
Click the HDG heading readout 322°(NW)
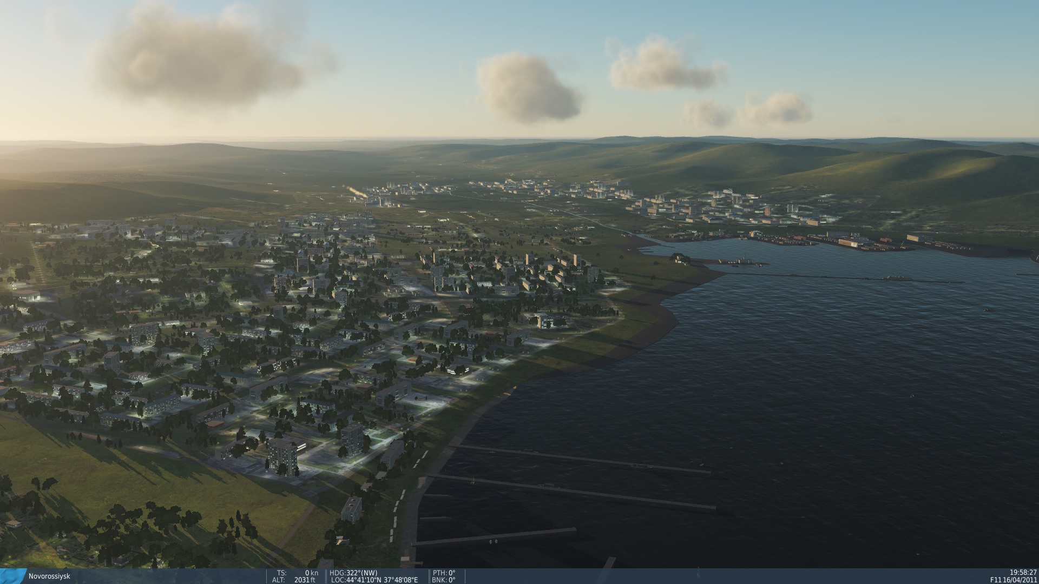[354, 573]
